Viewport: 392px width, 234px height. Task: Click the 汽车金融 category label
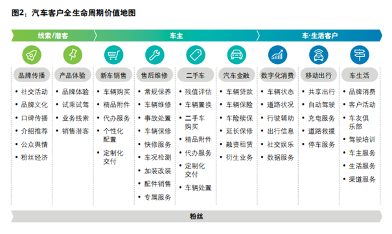236,75
